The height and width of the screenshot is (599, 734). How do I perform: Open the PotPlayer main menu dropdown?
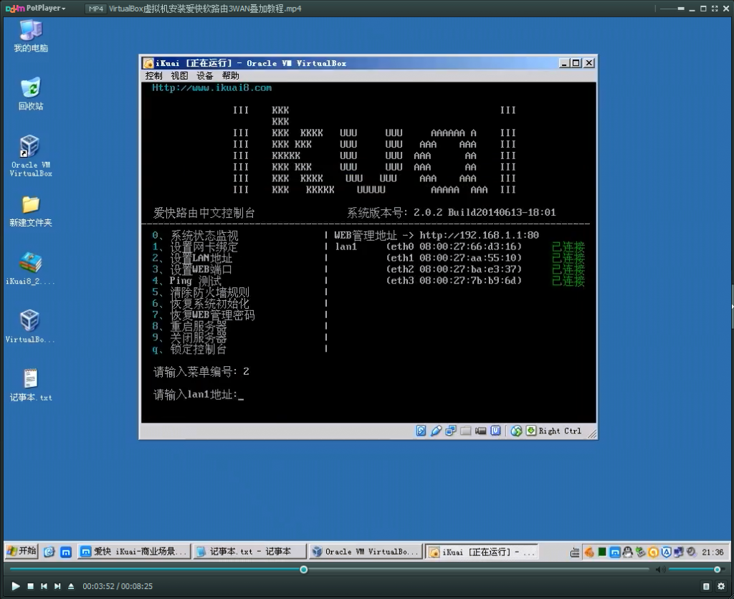point(36,8)
